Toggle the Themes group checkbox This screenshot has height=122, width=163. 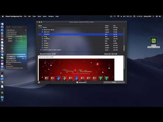click(41, 27)
